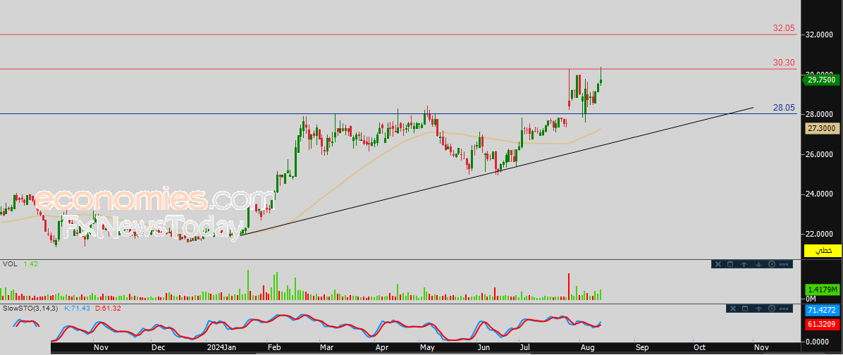
Task: Click the 22.0000 price axis level
Action: pos(819,235)
